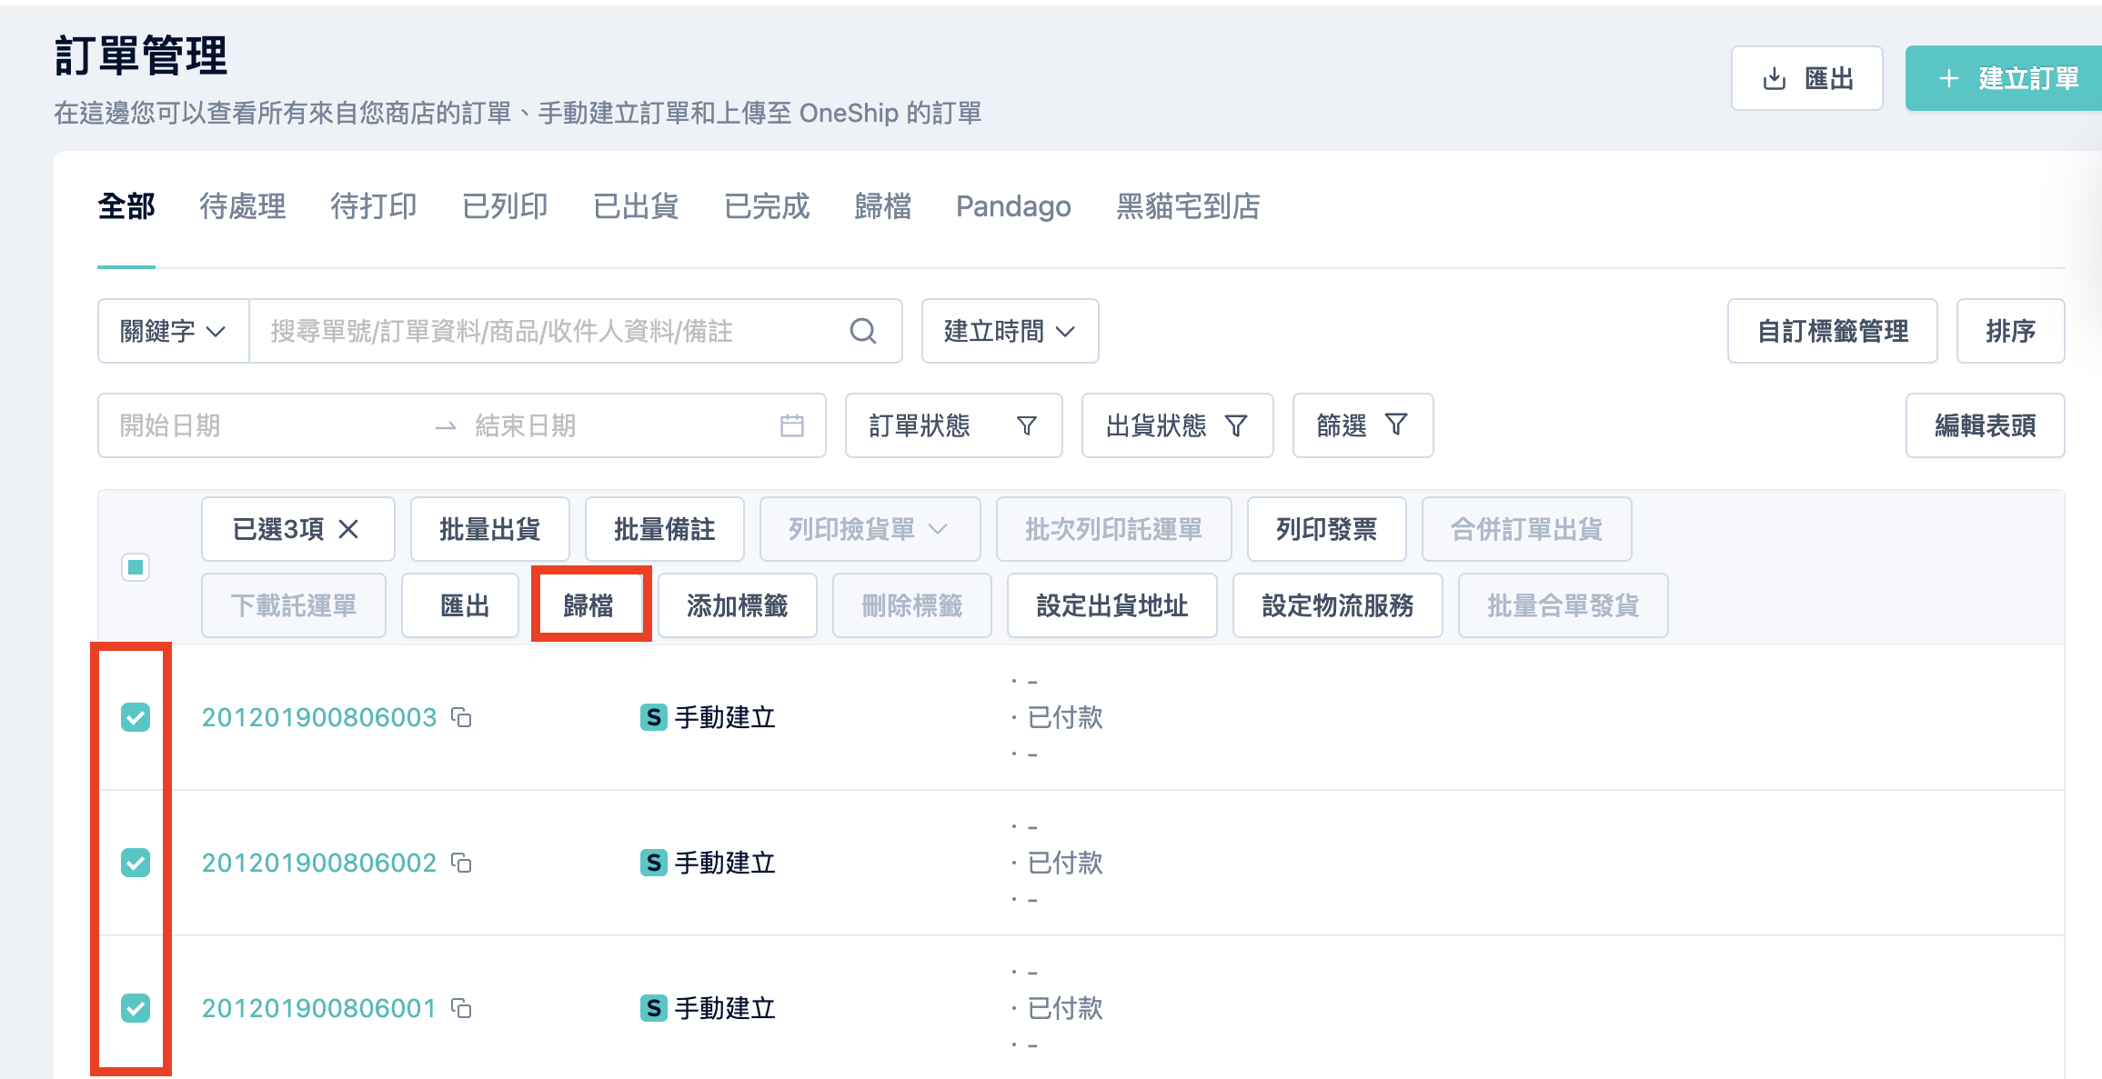Copy order number 201201900806003

coord(462,717)
